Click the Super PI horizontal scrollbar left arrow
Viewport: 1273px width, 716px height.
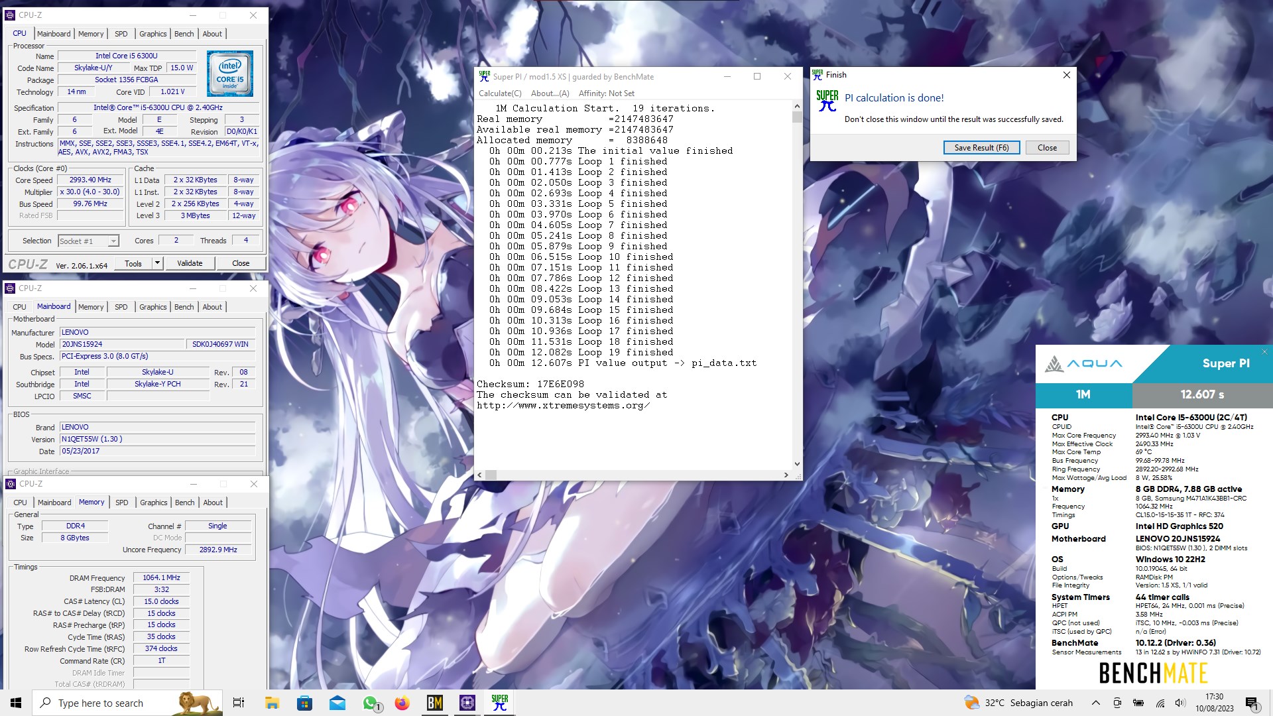[x=479, y=475]
